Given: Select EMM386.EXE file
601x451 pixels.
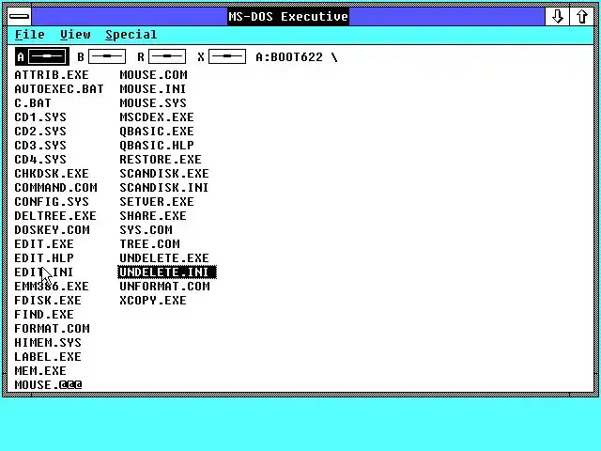Looking at the screenshot, I should (x=52, y=287).
